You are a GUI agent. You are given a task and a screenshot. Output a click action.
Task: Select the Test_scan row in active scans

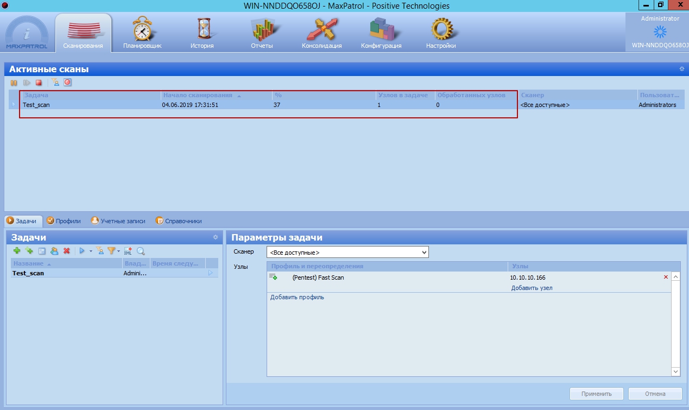347,105
